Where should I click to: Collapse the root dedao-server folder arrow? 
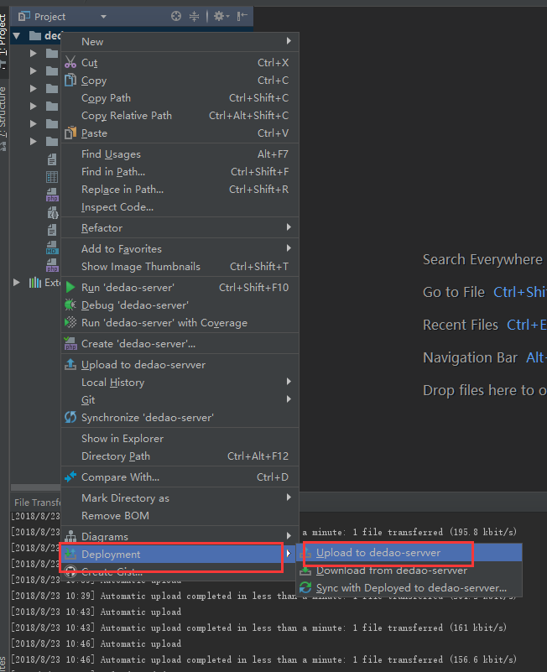[x=16, y=36]
